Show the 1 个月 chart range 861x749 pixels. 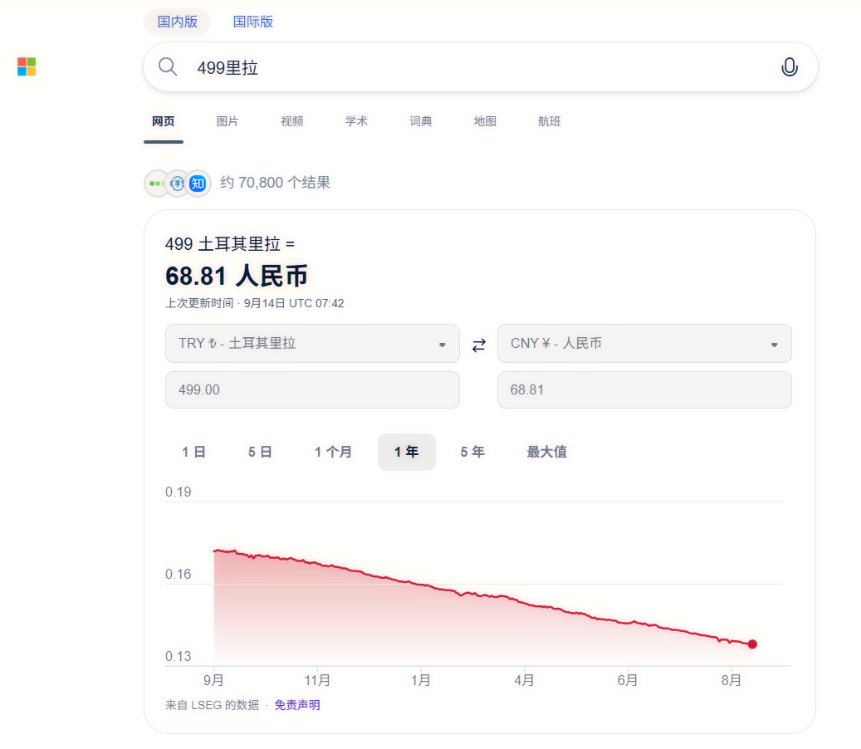[x=333, y=452]
